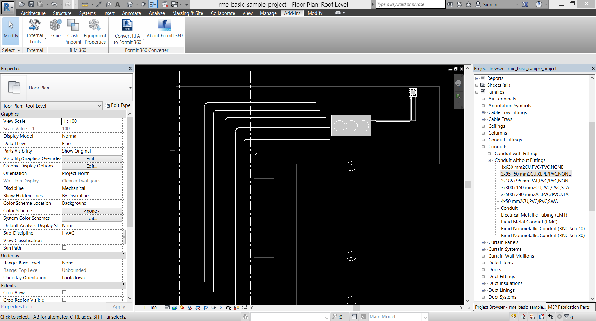The height and width of the screenshot is (321, 596).
Task: Click Convert RFA to FormIt 360
Action: [127, 32]
